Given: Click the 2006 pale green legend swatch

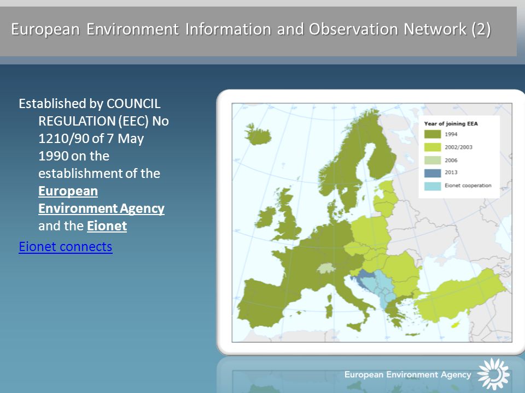Looking at the screenshot, I should 432,160.
